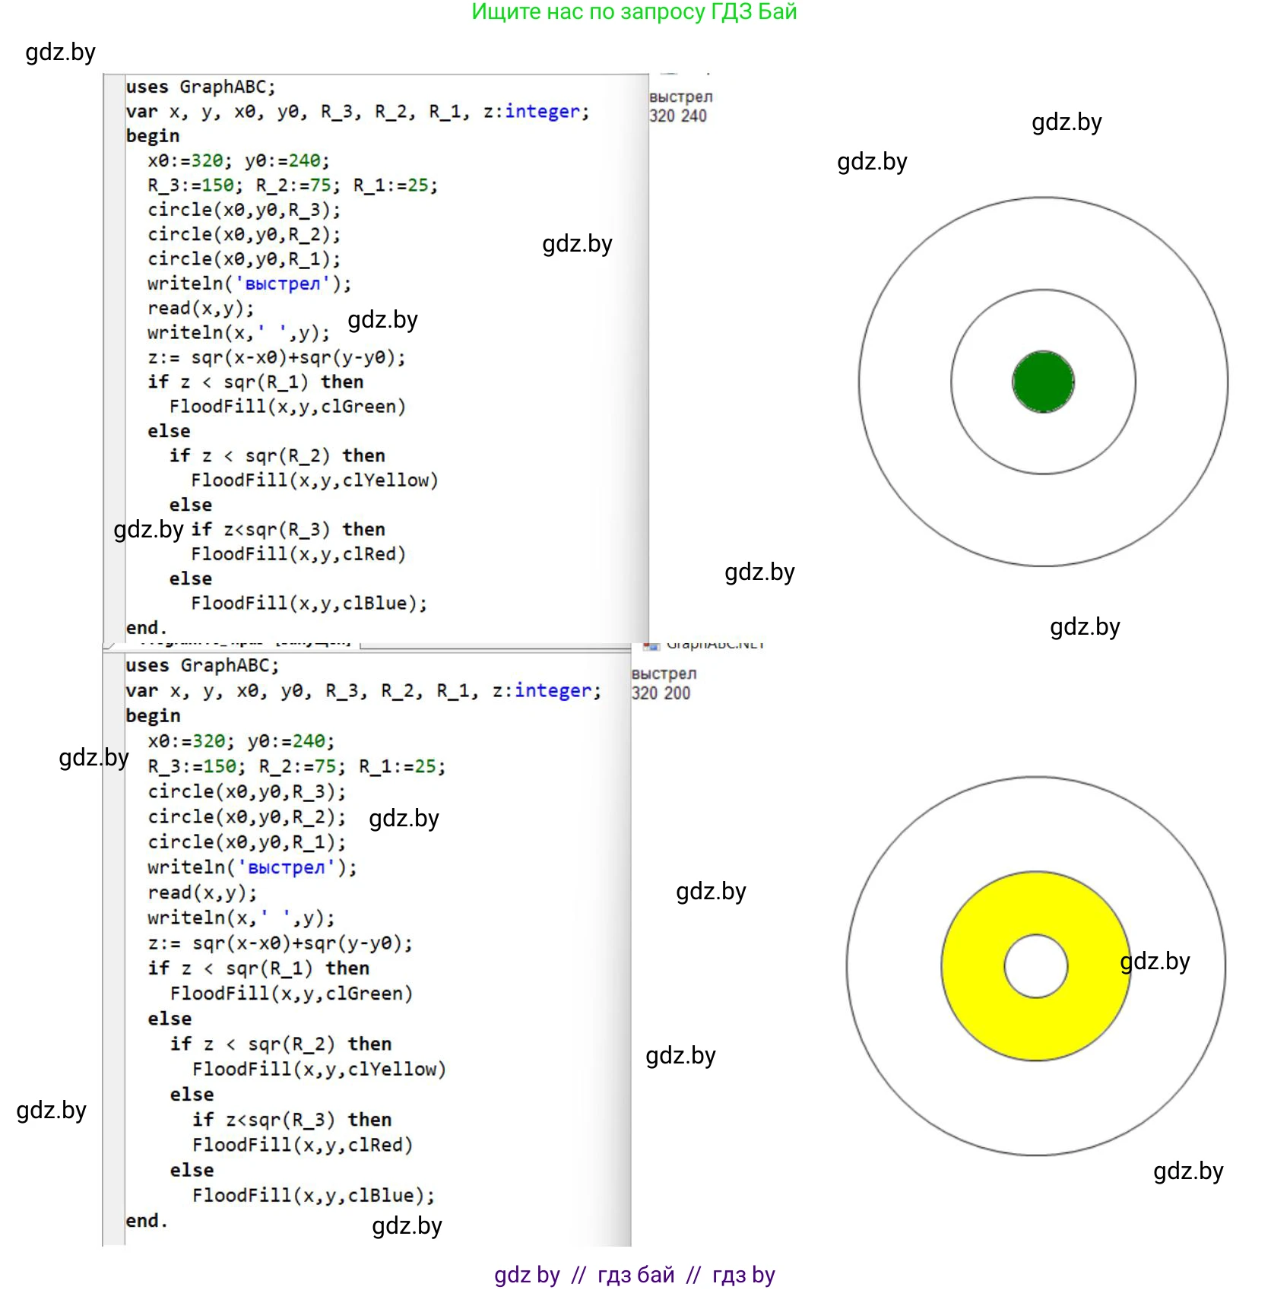Click FloodFill clYellow line in bottom editor
This screenshot has height=1290, width=1271.
pyautogui.click(x=319, y=1069)
